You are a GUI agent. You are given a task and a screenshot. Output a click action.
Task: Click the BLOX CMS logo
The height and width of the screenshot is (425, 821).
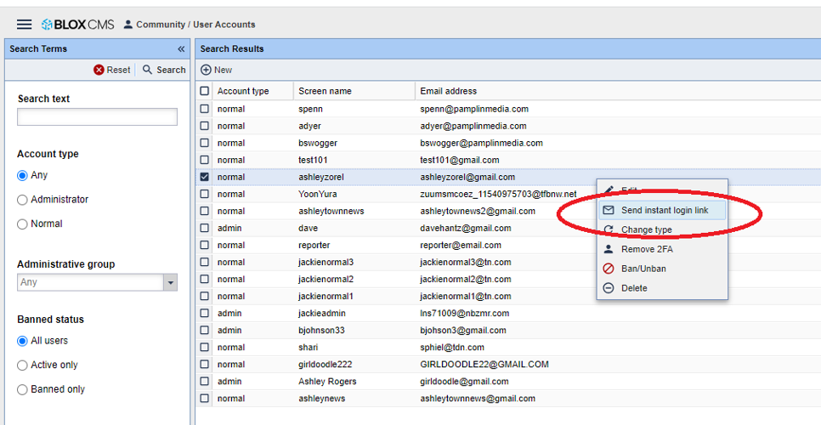click(77, 25)
